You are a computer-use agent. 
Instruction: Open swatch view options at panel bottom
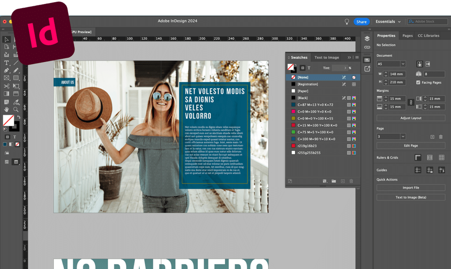point(325,181)
